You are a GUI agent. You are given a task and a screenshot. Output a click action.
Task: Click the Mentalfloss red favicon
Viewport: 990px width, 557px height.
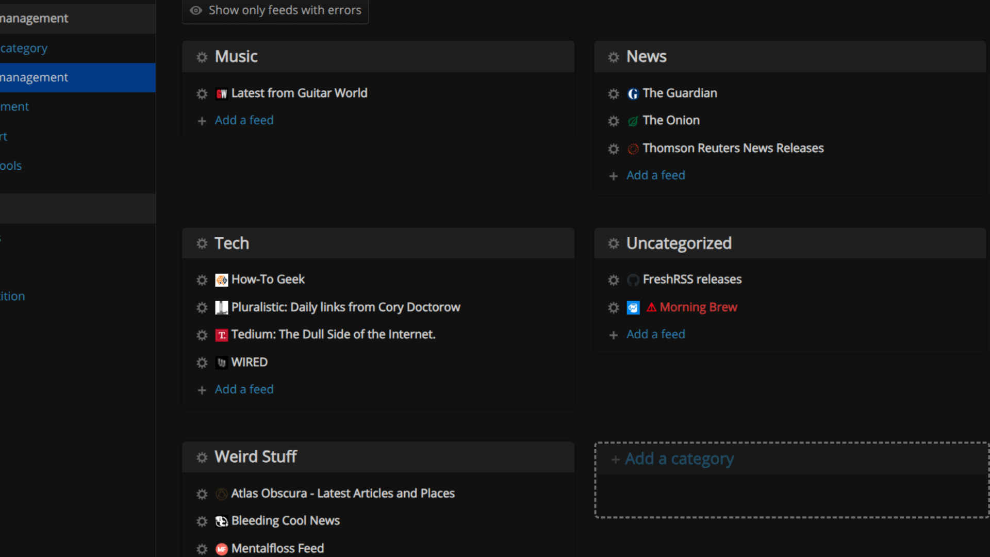(x=221, y=549)
